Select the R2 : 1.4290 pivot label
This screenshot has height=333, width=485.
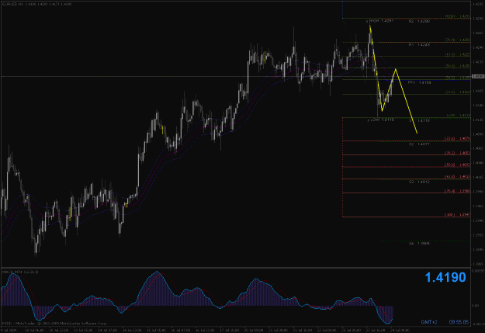tap(419, 22)
